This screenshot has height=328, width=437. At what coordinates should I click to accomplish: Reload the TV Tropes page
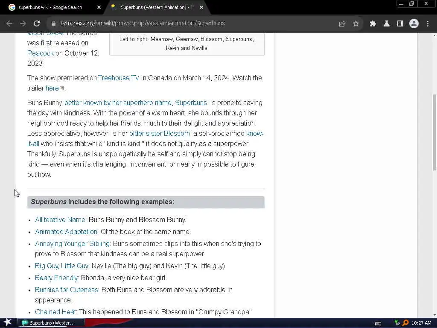tap(37, 23)
